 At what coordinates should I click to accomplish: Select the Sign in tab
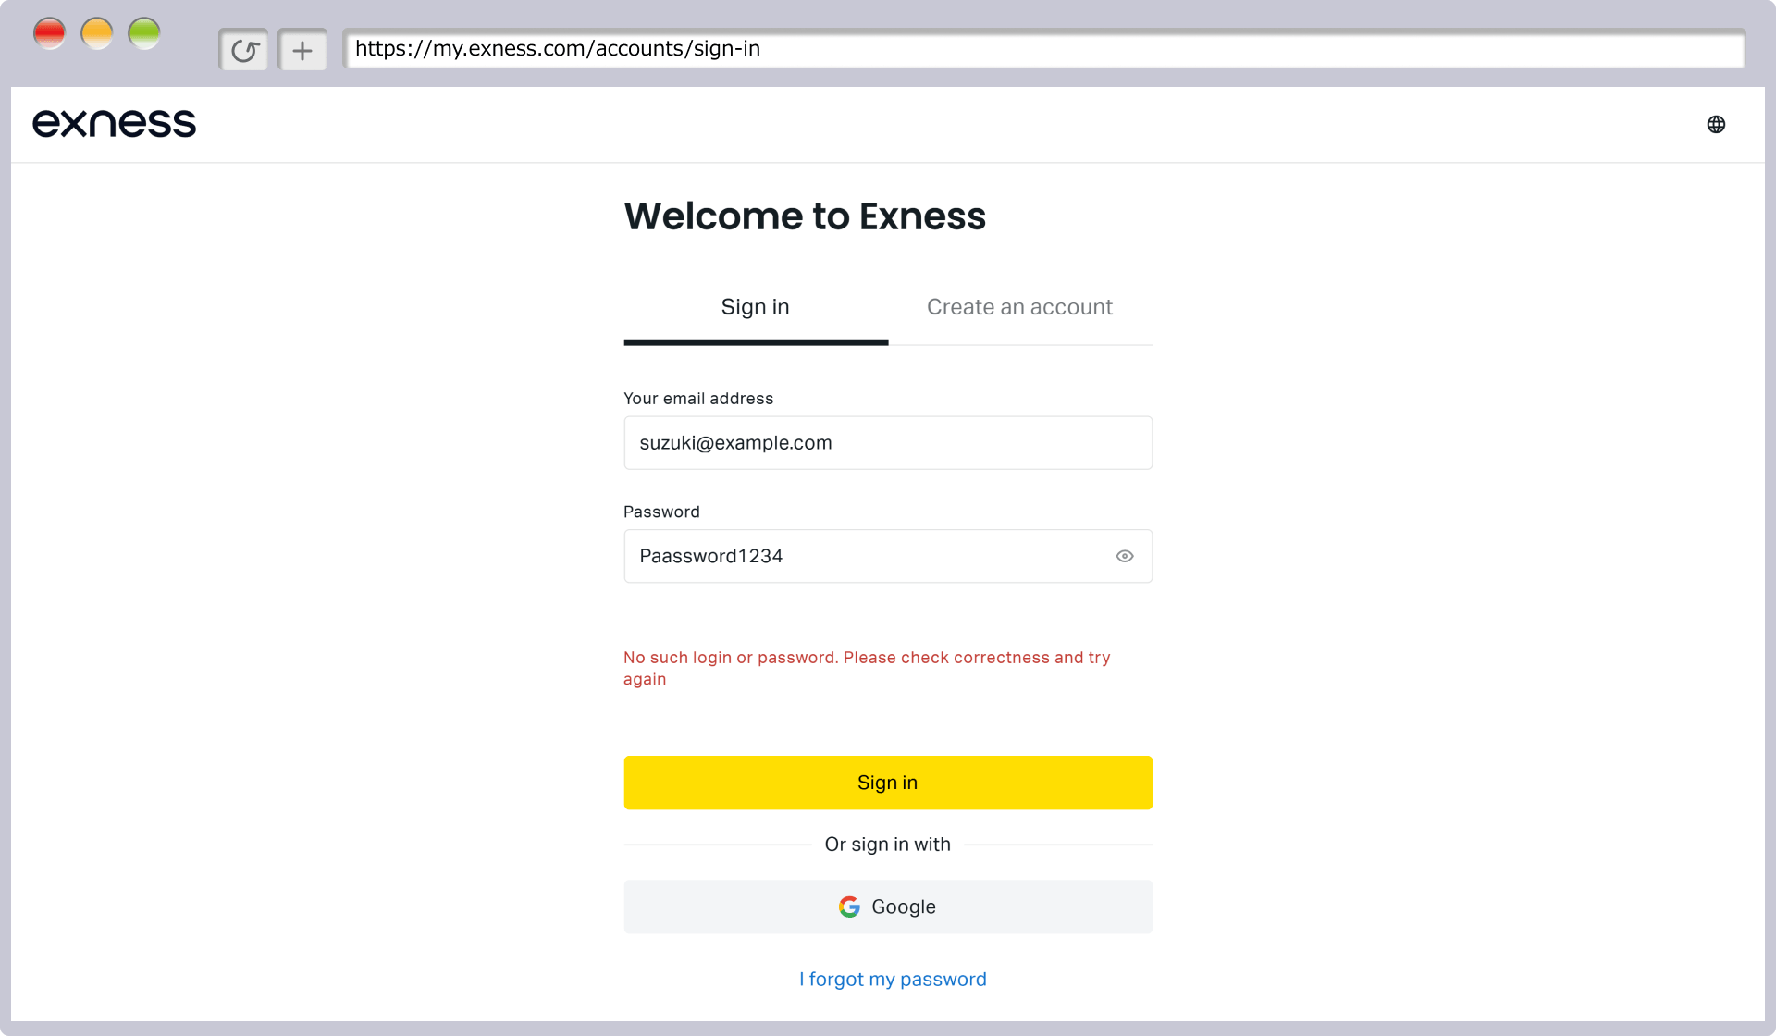click(x=756, y=307)
